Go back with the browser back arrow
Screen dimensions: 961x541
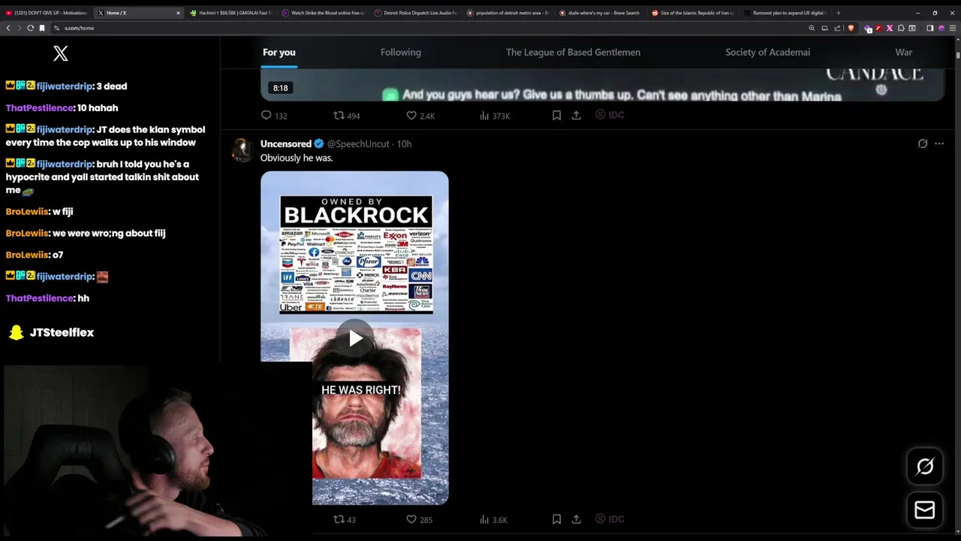[x=8, y=28]
